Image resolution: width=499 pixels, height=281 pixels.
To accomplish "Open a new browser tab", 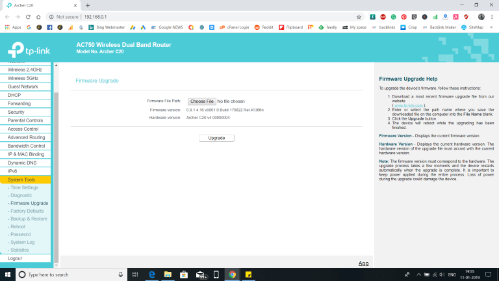I will pyautogui.click(x=88, y=5).
